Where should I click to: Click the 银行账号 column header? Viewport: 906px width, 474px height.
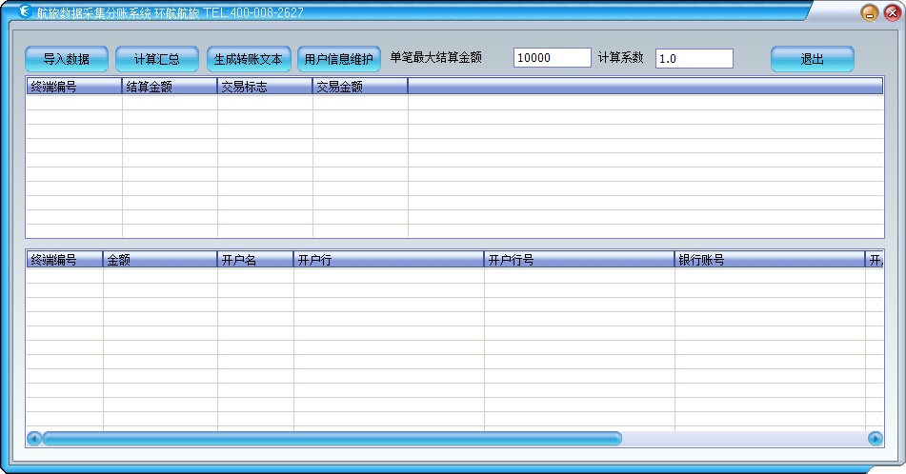tap(769, 260)
